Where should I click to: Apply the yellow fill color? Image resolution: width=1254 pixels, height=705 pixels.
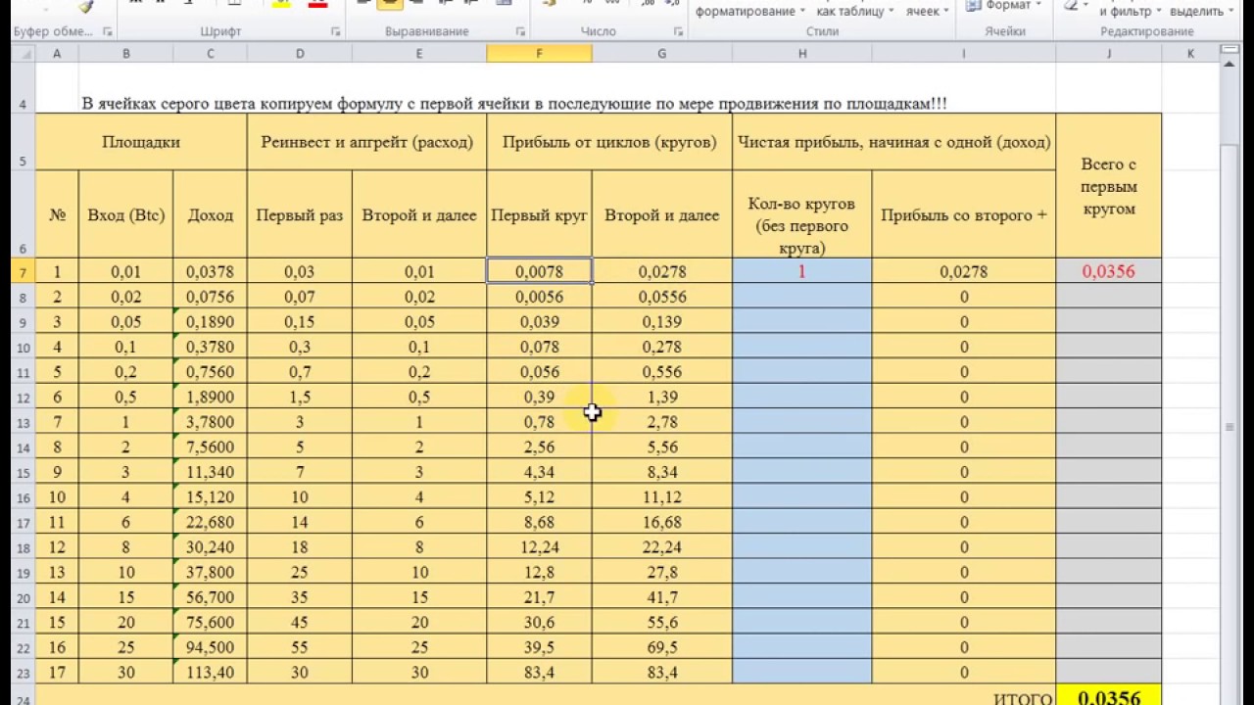(x=282, y=5)
